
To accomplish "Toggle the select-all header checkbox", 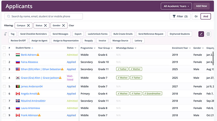I will coord(4,48).
